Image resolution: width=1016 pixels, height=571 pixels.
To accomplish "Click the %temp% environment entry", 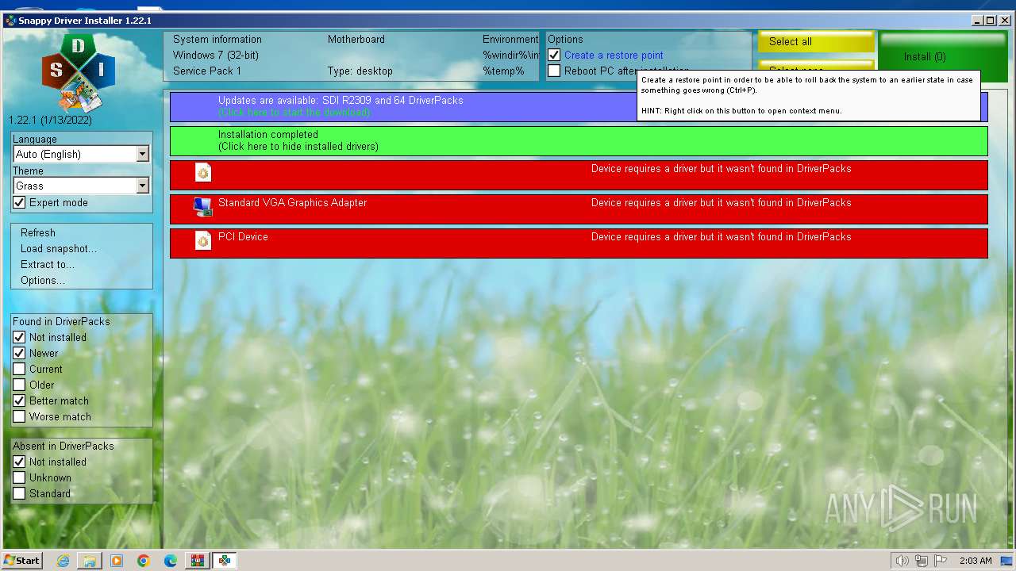I will pos(503,71).
